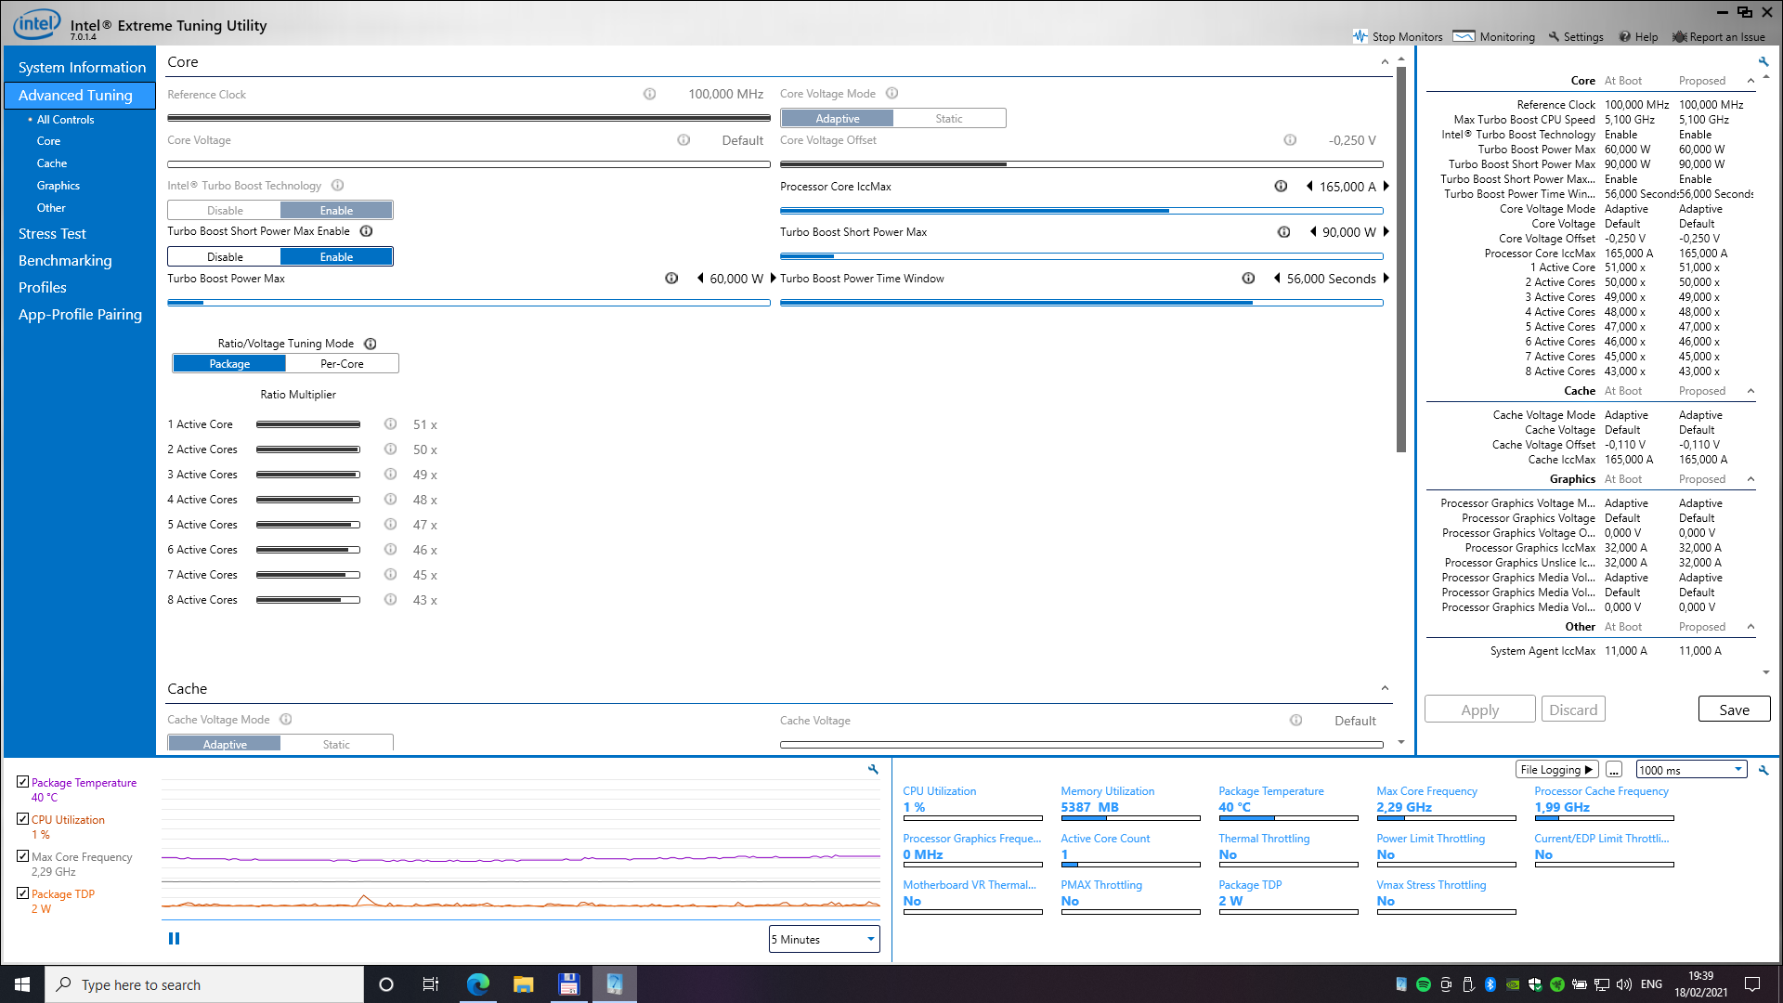Open Profiles section
Viewport: 1783px width, 1003px height.
click(x=43, y=288)
